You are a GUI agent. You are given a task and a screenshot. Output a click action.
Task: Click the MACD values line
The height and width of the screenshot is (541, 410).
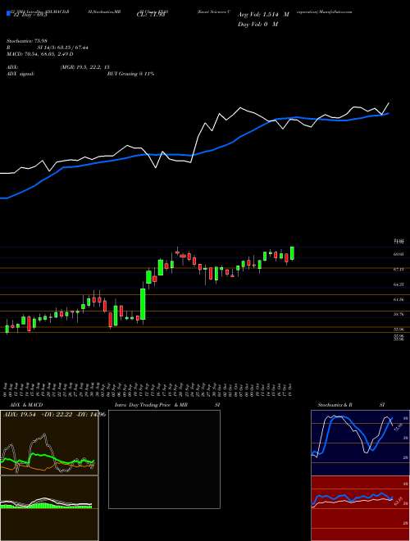point(40,54)
